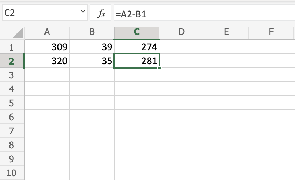
Task: Select column A header
Action: point(47,32)
